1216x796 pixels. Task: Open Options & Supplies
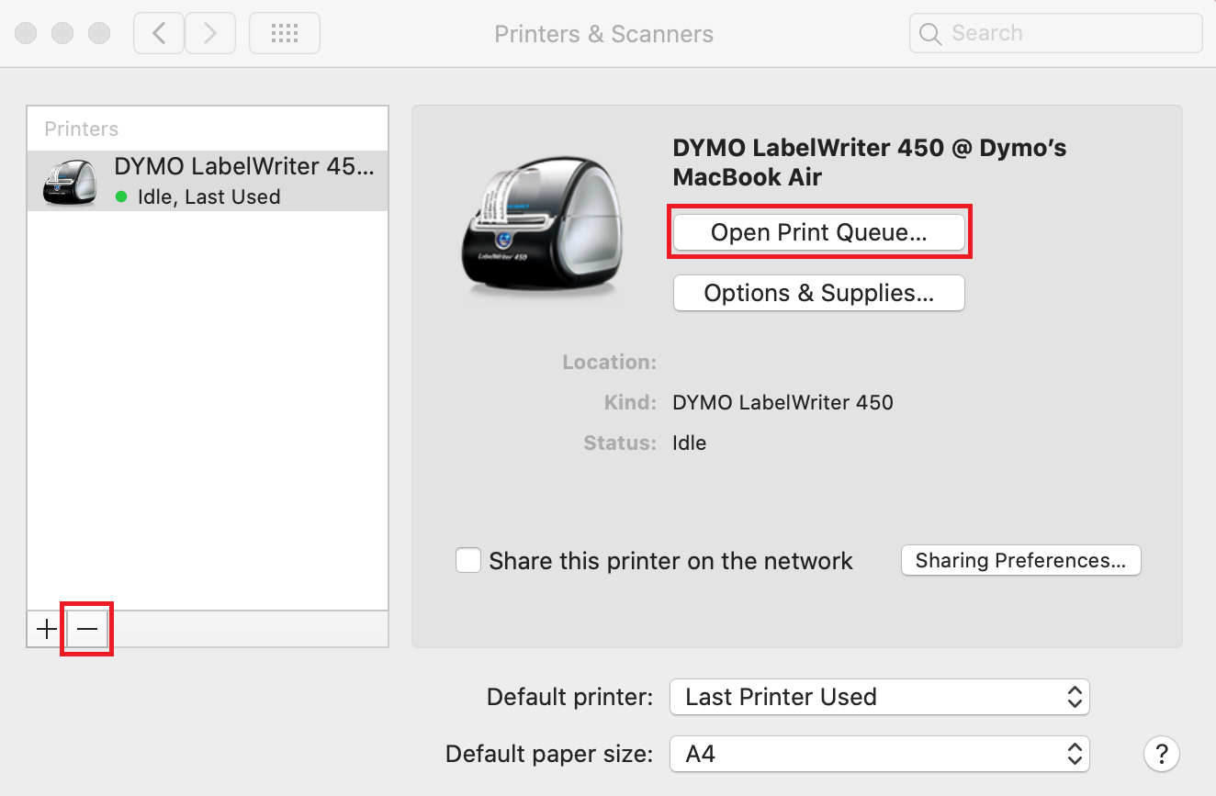point(818,293)
